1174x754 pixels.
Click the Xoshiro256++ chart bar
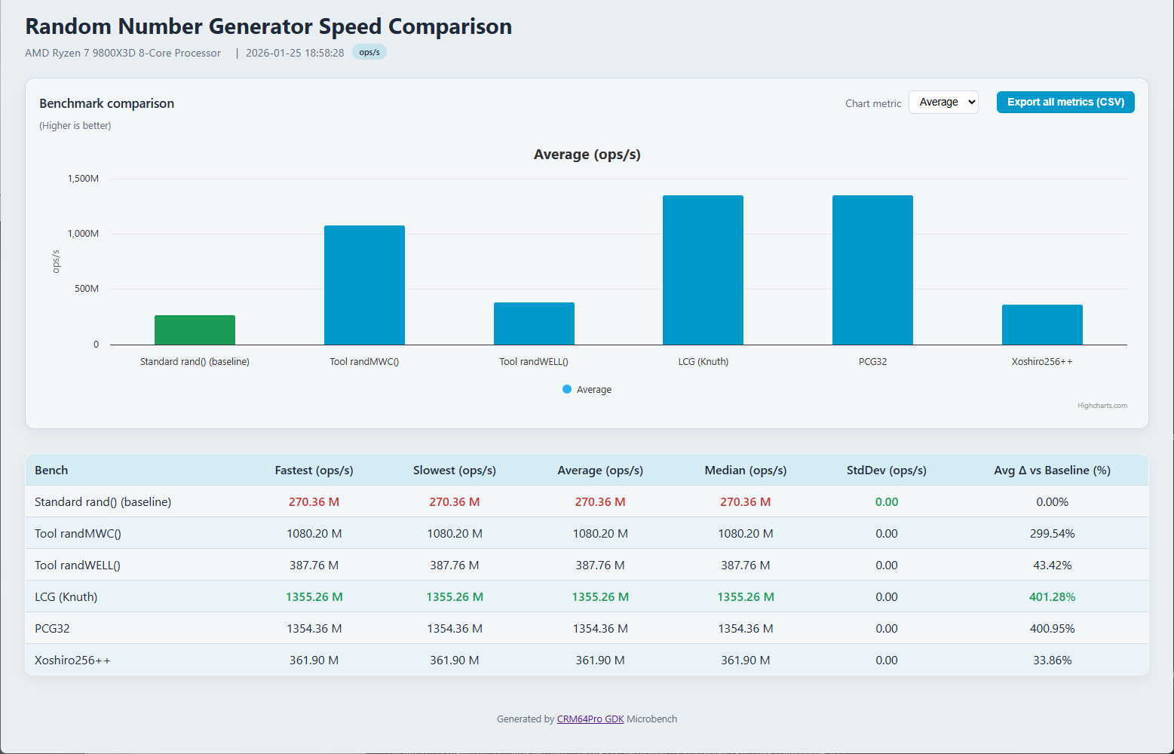[1041, 325]
